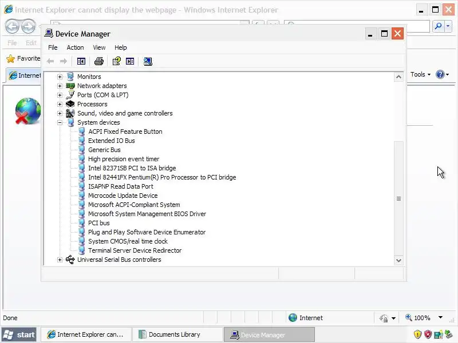Collapse the System devices node

tap(60, 122)
